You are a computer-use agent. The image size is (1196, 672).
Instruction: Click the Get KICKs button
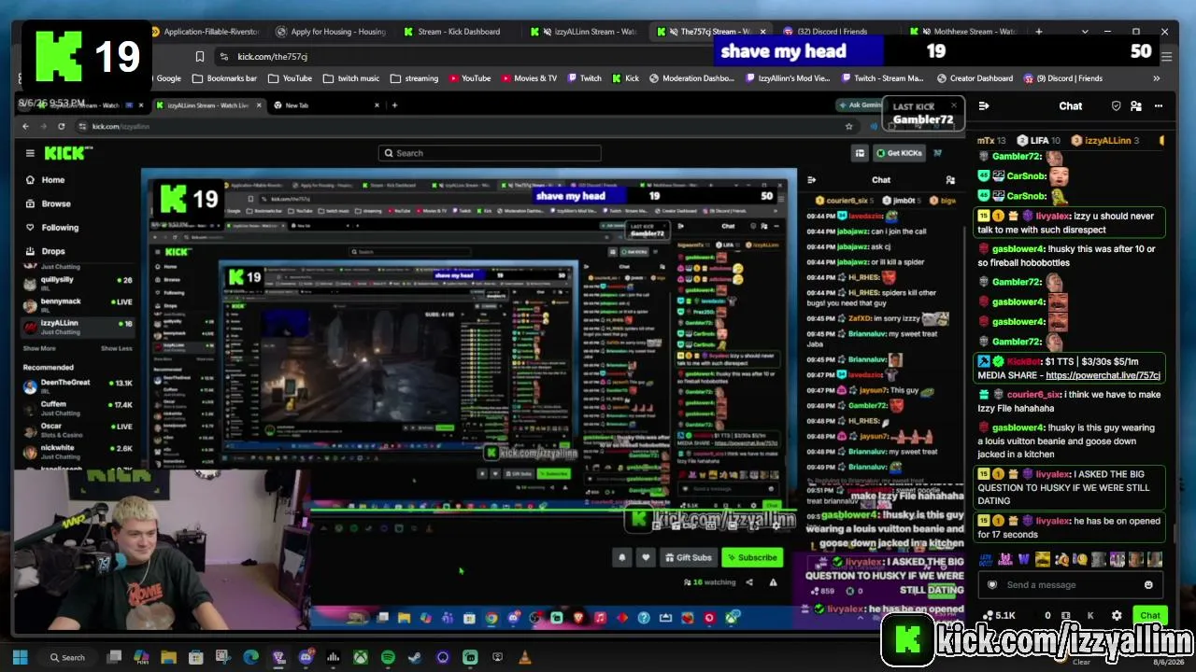899,153
